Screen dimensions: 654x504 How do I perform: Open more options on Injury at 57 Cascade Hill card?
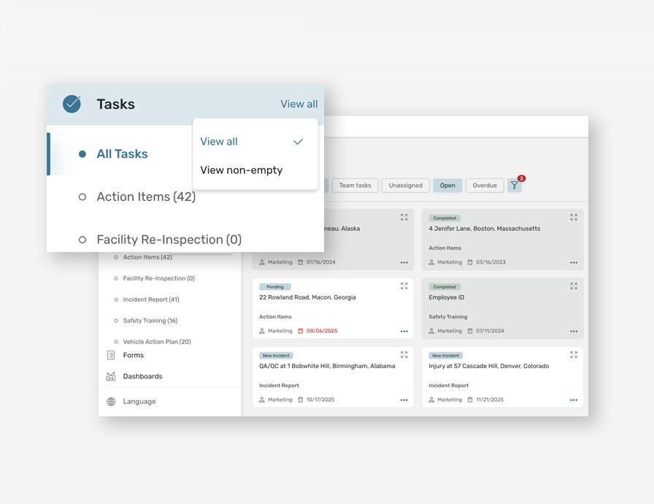(574, 400)
